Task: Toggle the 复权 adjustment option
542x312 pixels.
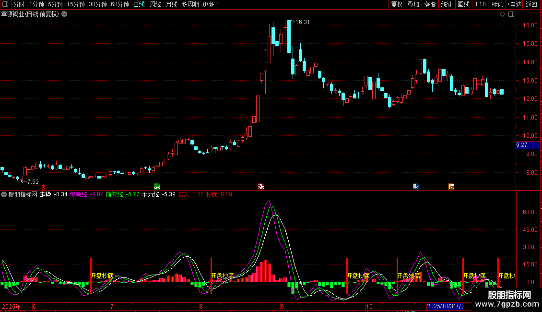Action: [397, 4]
